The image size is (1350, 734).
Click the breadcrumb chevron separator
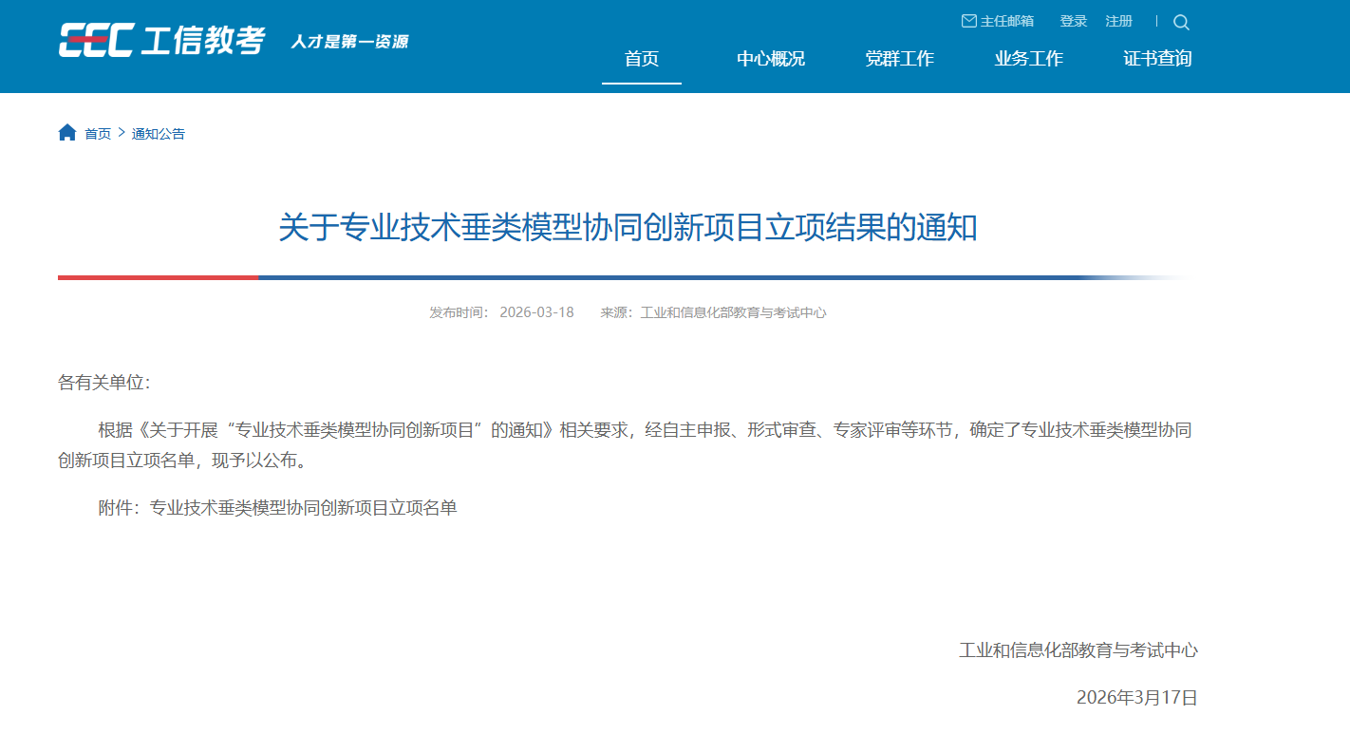tap(122, 133)
